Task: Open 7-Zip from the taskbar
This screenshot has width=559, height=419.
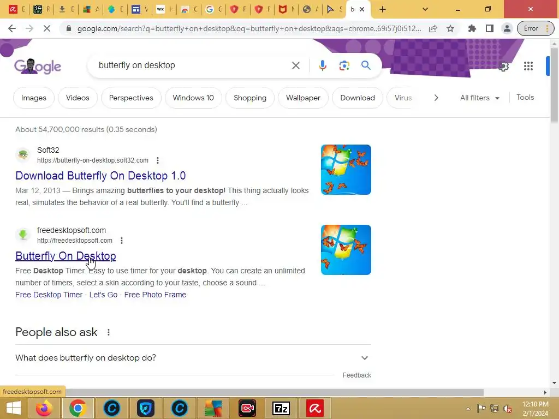Action: (281, 408)
